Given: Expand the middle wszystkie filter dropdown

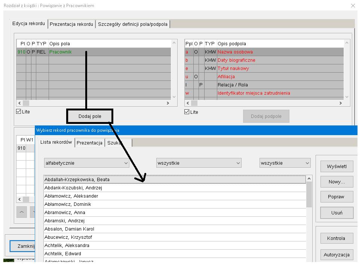Looking at the screenshot, I should [x=199, y=163].
